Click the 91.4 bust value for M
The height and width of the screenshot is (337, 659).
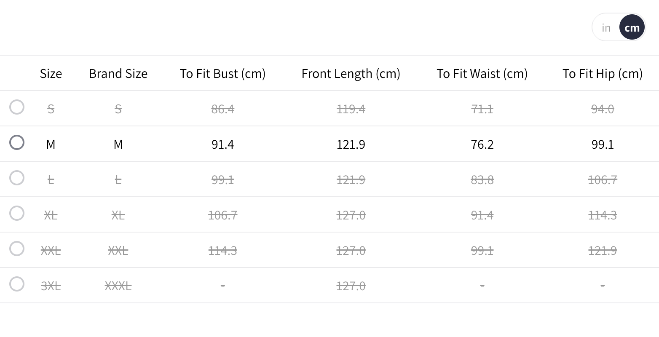coord(222,144)
